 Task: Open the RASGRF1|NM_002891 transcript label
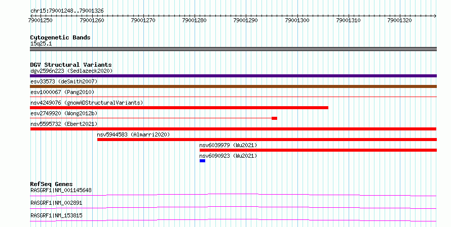click(56, 203)
